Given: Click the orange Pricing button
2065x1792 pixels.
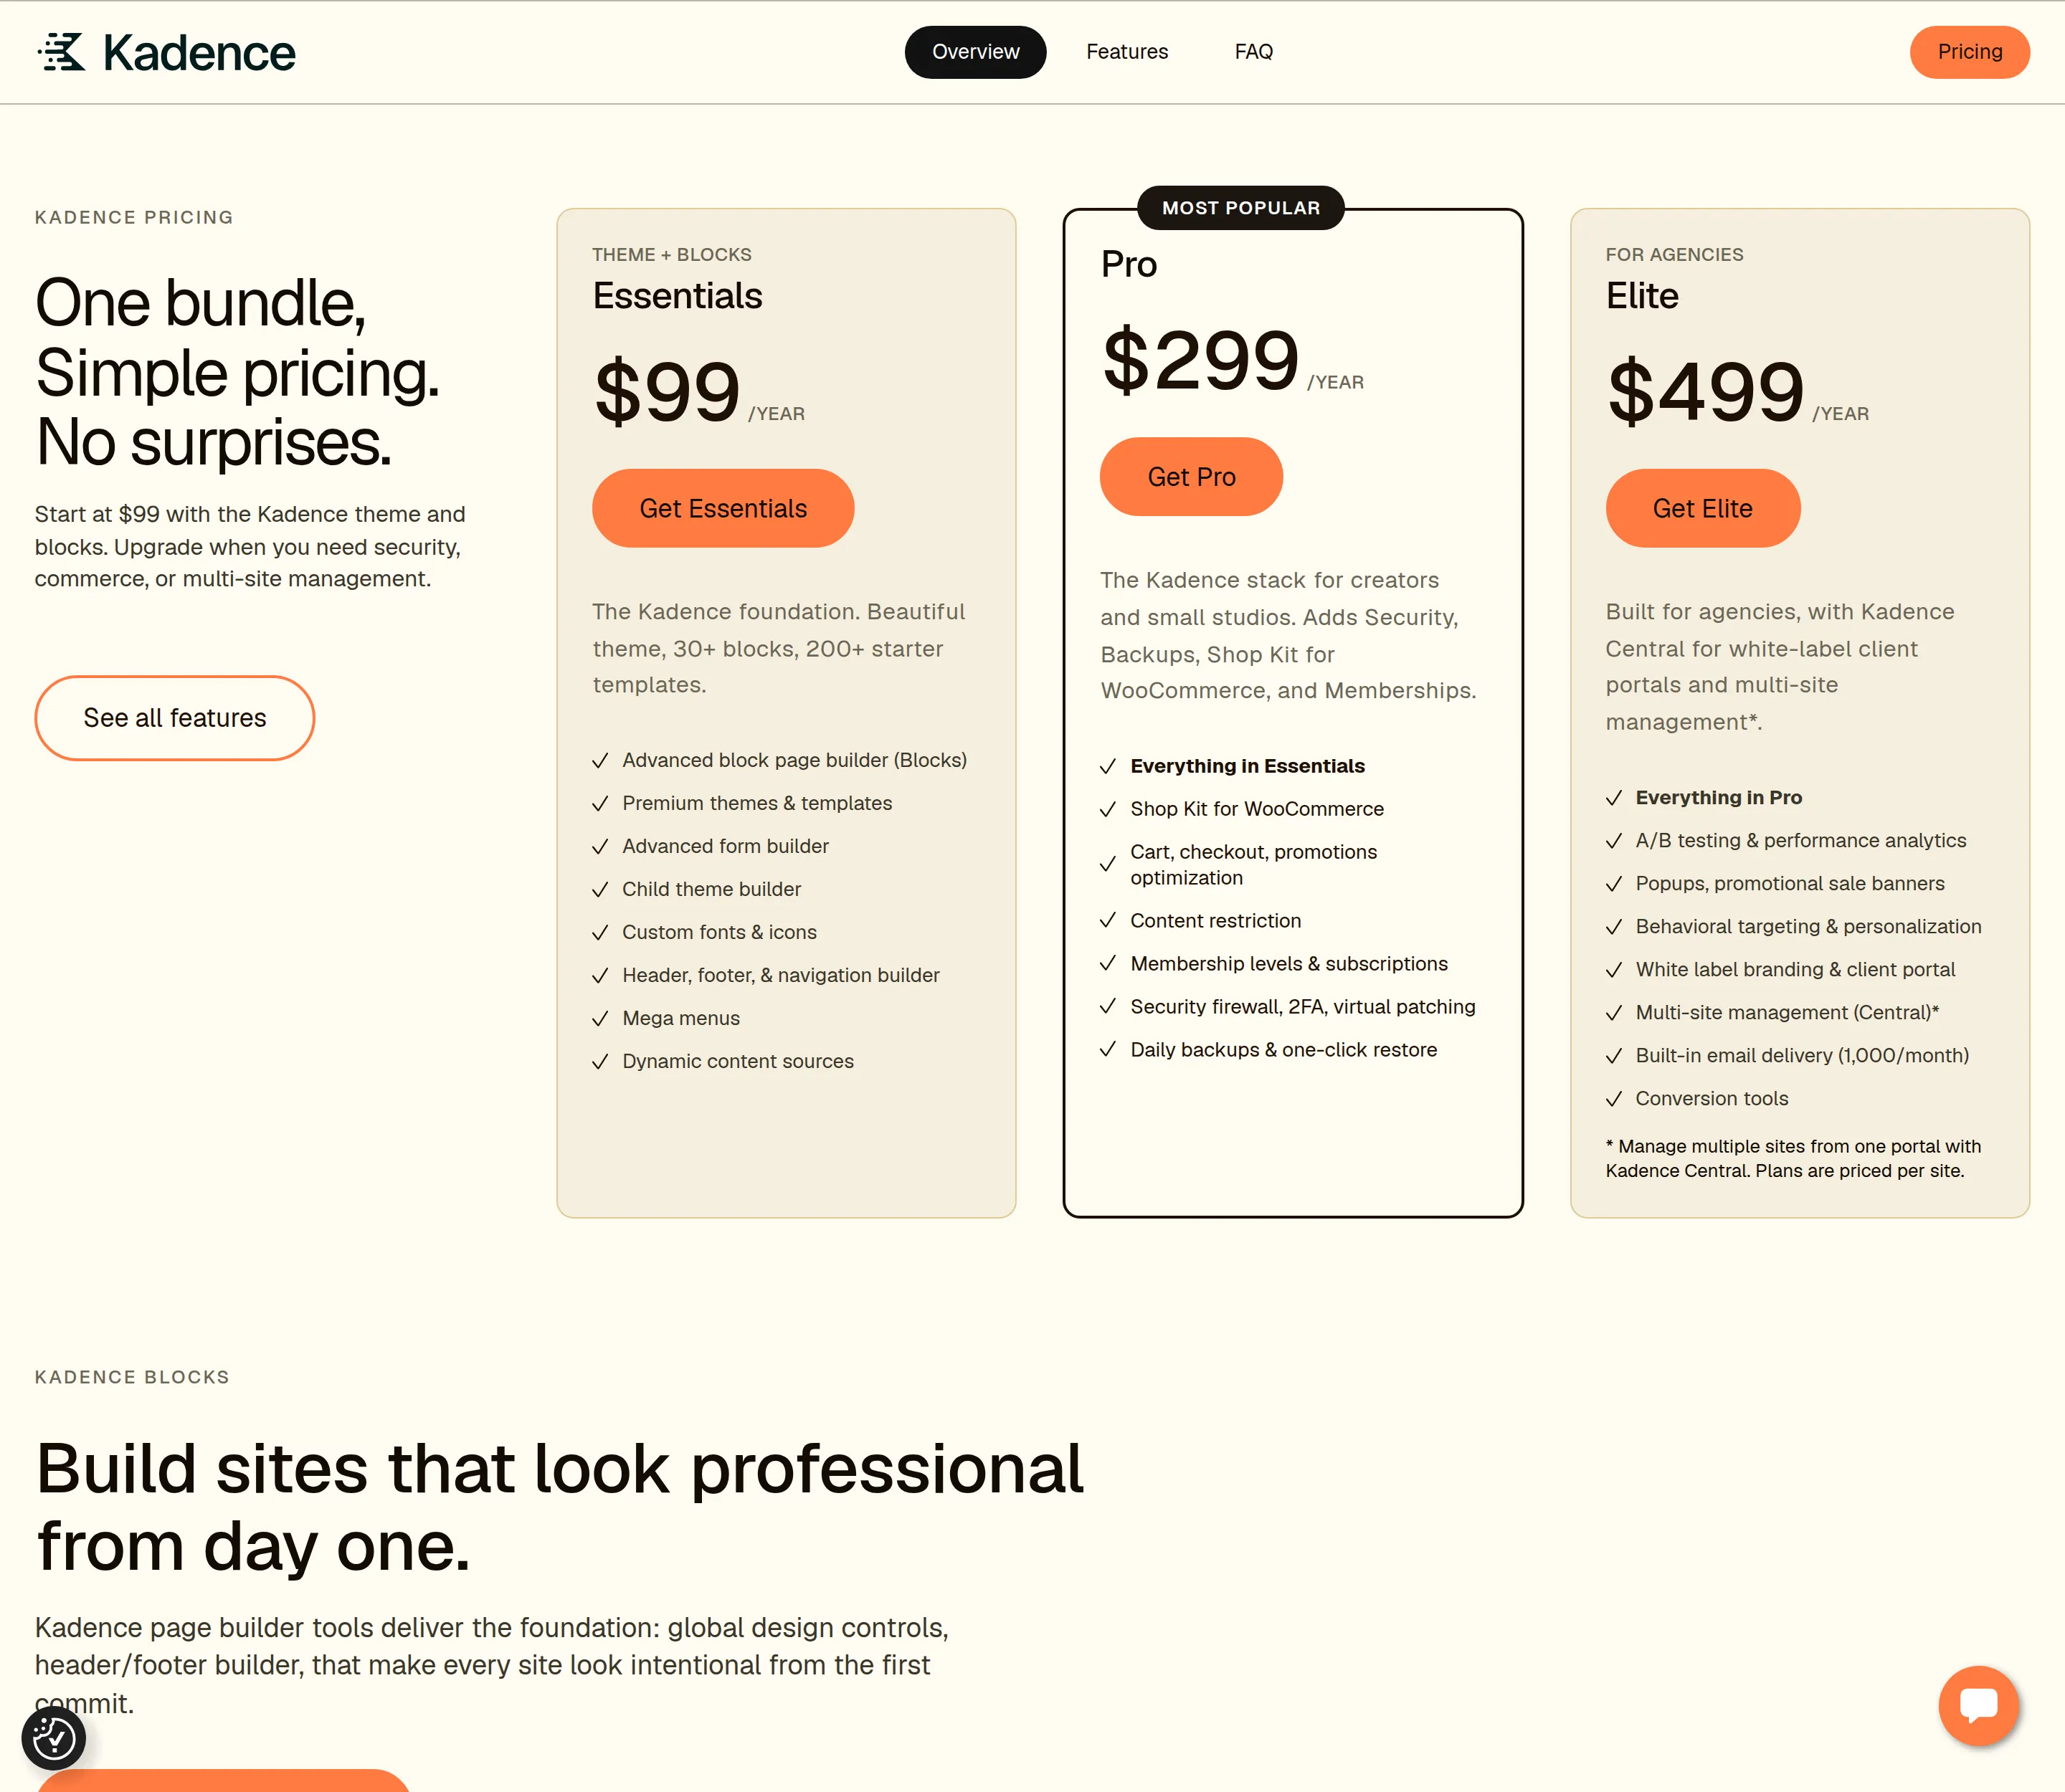Looking at the screenshot, I should pos(1970,52).
